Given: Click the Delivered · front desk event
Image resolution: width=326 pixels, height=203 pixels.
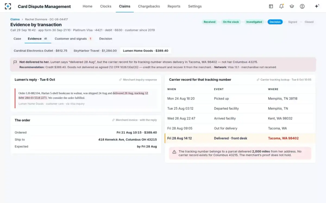Looking at the screenshot, I should coord(231,138).
